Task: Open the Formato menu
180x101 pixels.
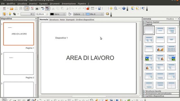Action: 43,4
